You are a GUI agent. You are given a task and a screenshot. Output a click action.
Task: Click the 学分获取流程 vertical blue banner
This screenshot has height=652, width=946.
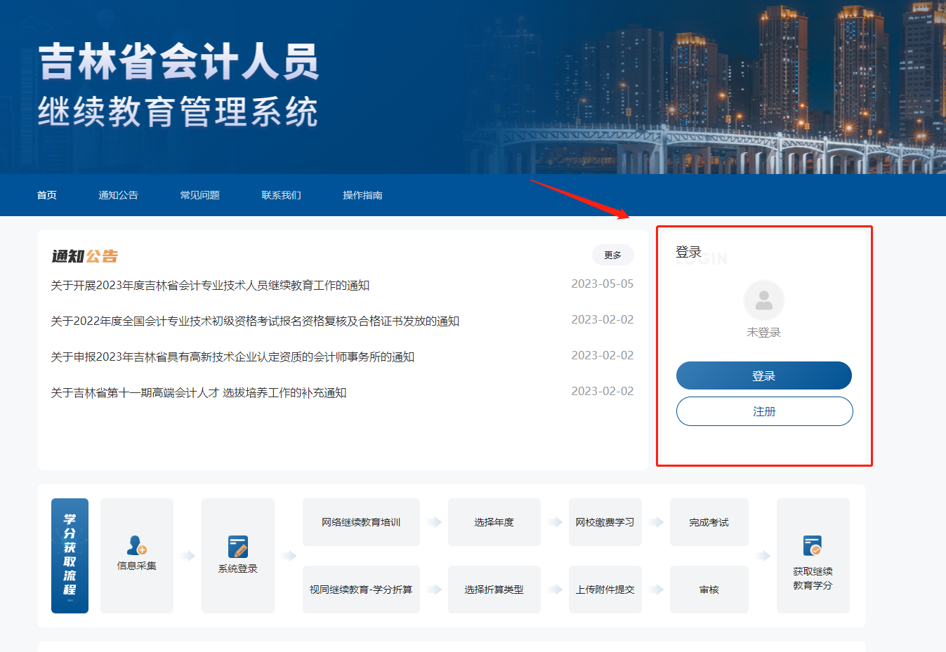coord(70,556)
